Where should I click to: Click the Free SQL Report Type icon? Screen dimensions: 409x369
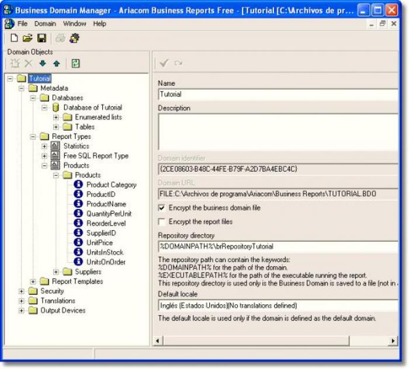coord(56,155)
